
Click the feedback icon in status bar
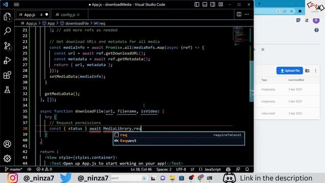click(x=238, y=169)
